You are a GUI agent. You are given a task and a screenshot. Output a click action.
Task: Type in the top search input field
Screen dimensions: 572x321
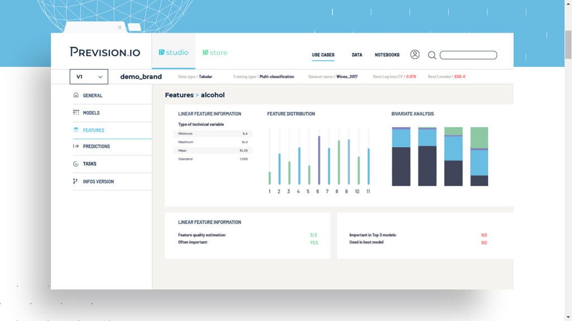pos(468,55)
